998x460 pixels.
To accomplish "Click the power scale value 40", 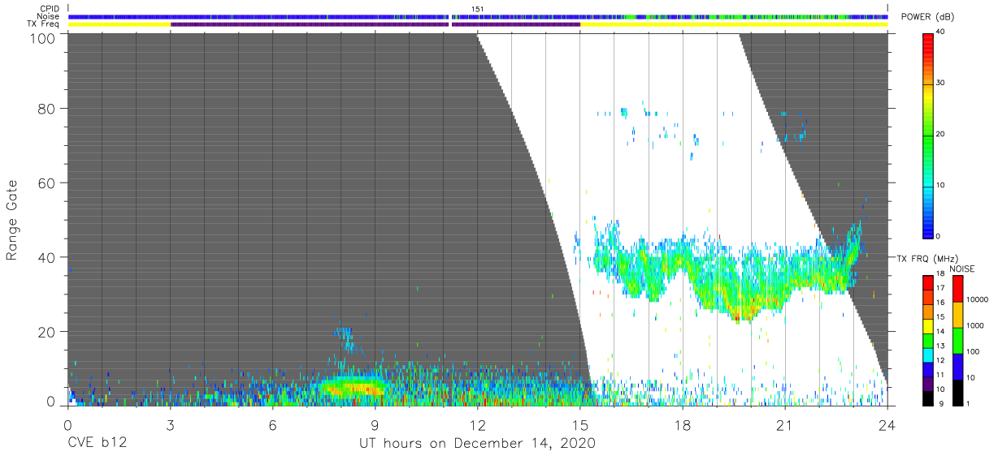I will (x=941, y=32).
